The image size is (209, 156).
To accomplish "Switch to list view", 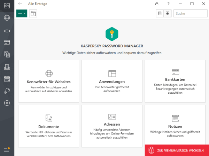I will [x=160, y=14].
